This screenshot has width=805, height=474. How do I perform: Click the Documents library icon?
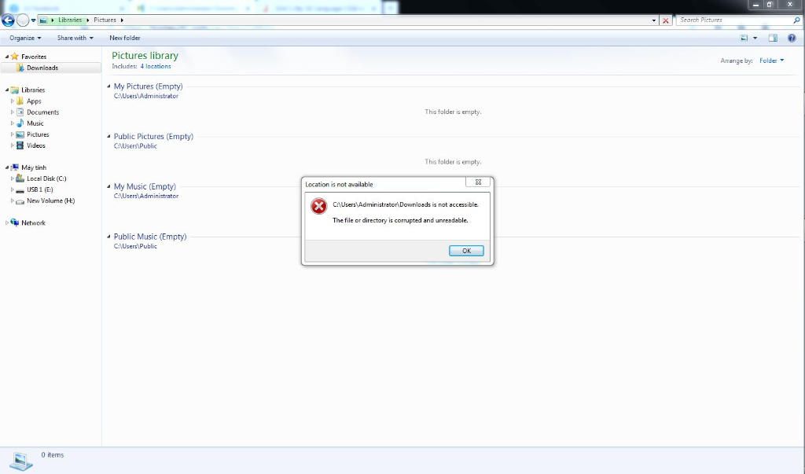(20, 112)
